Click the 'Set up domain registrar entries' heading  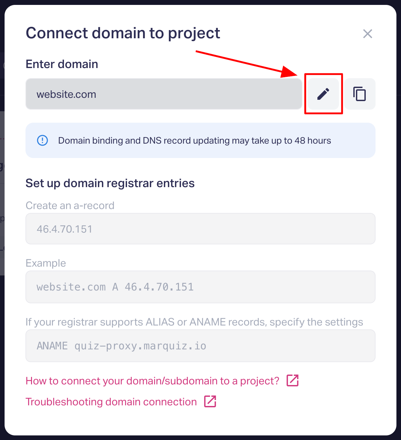(110, 183)
